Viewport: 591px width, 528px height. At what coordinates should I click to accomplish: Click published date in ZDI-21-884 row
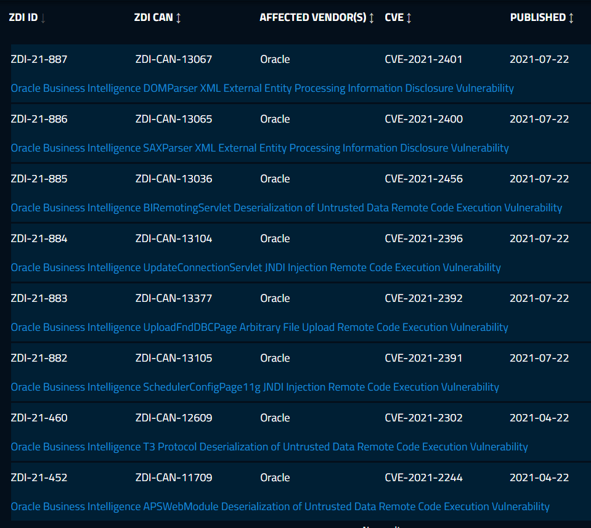[x=539, y=238]
